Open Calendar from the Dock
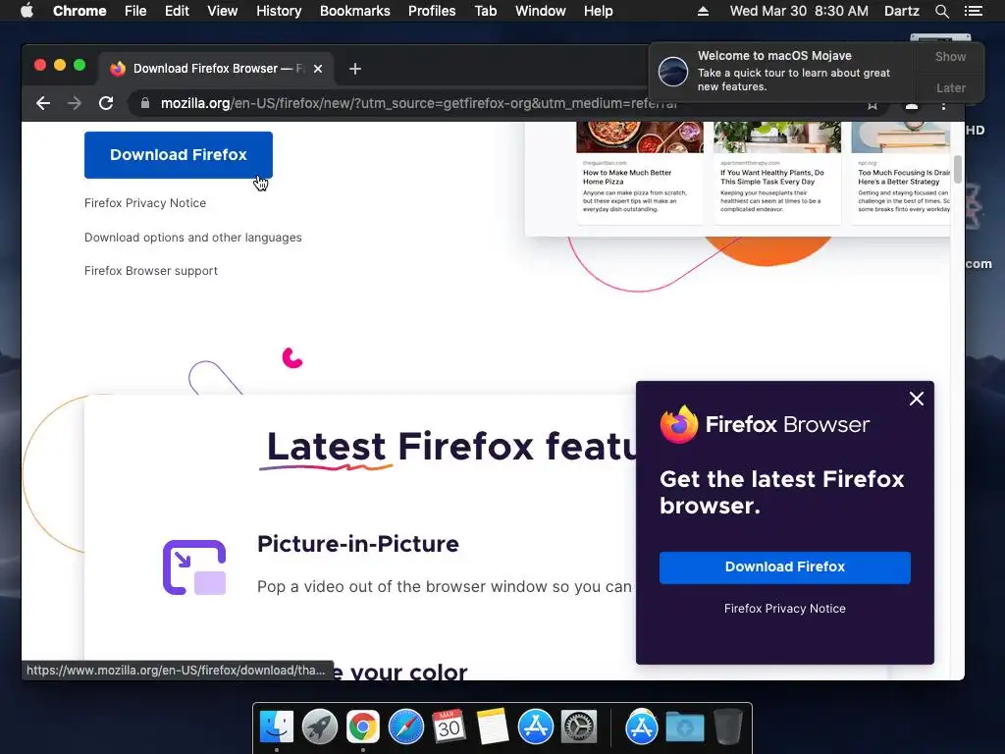This screenshot has height=754, width=1005. [x=449, y=727]
